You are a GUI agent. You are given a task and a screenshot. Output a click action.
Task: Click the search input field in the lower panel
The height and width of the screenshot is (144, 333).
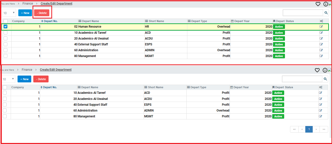click(302, 79)
